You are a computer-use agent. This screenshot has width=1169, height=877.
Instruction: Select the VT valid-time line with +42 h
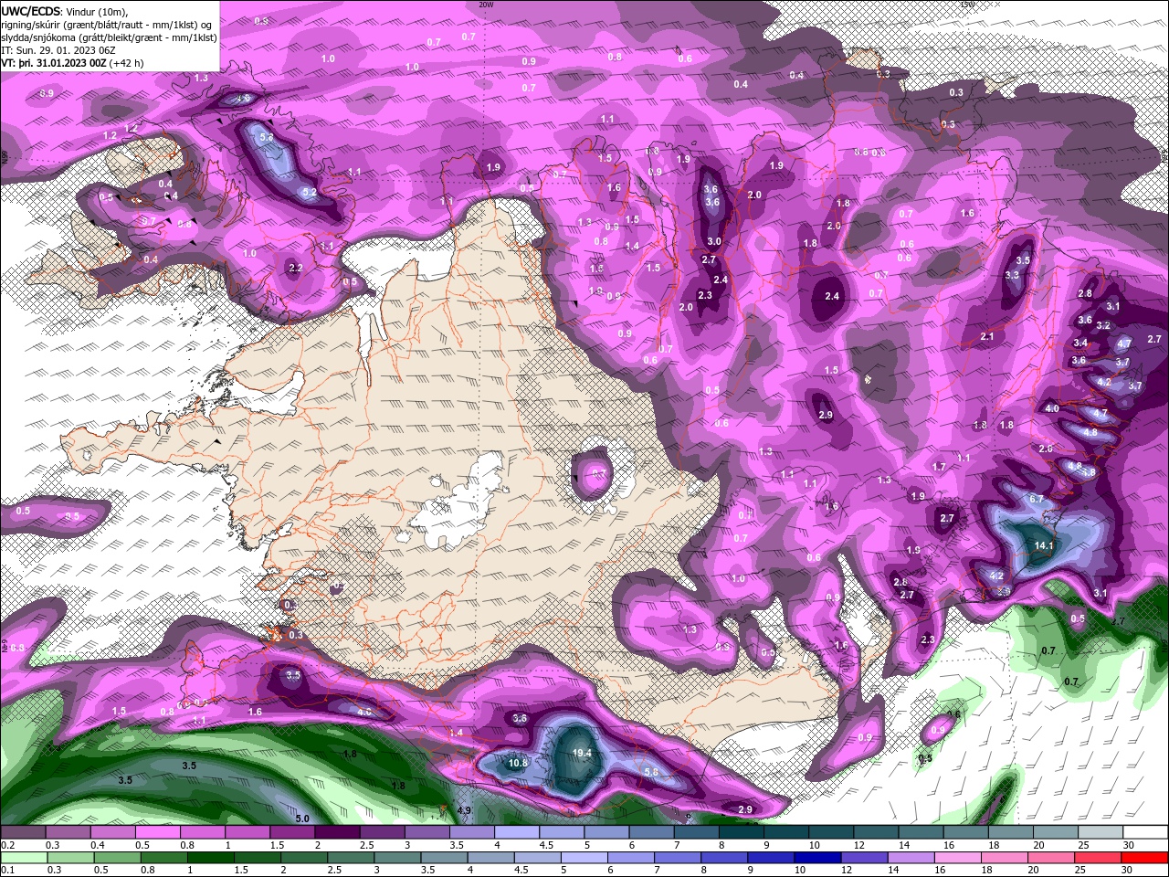tap(73, 63)
